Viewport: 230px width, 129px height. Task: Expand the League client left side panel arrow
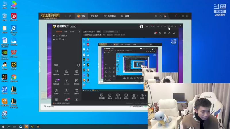point(39,67)
